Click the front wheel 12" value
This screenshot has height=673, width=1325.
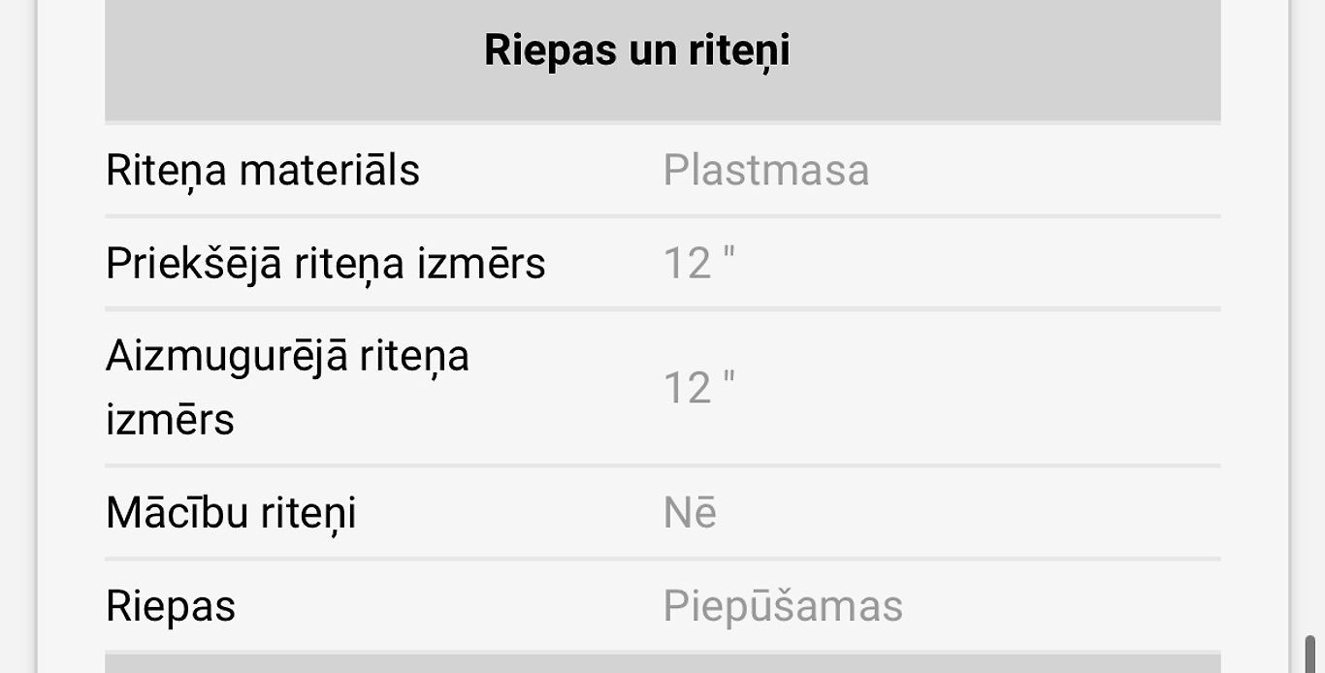coord(698,264)
